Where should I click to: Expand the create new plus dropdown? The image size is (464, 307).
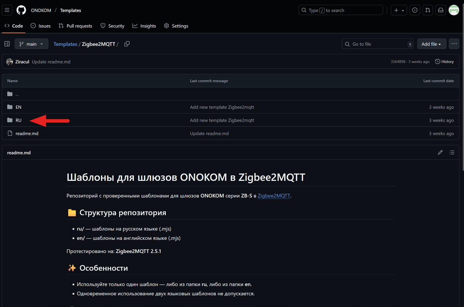coord(399,10)
